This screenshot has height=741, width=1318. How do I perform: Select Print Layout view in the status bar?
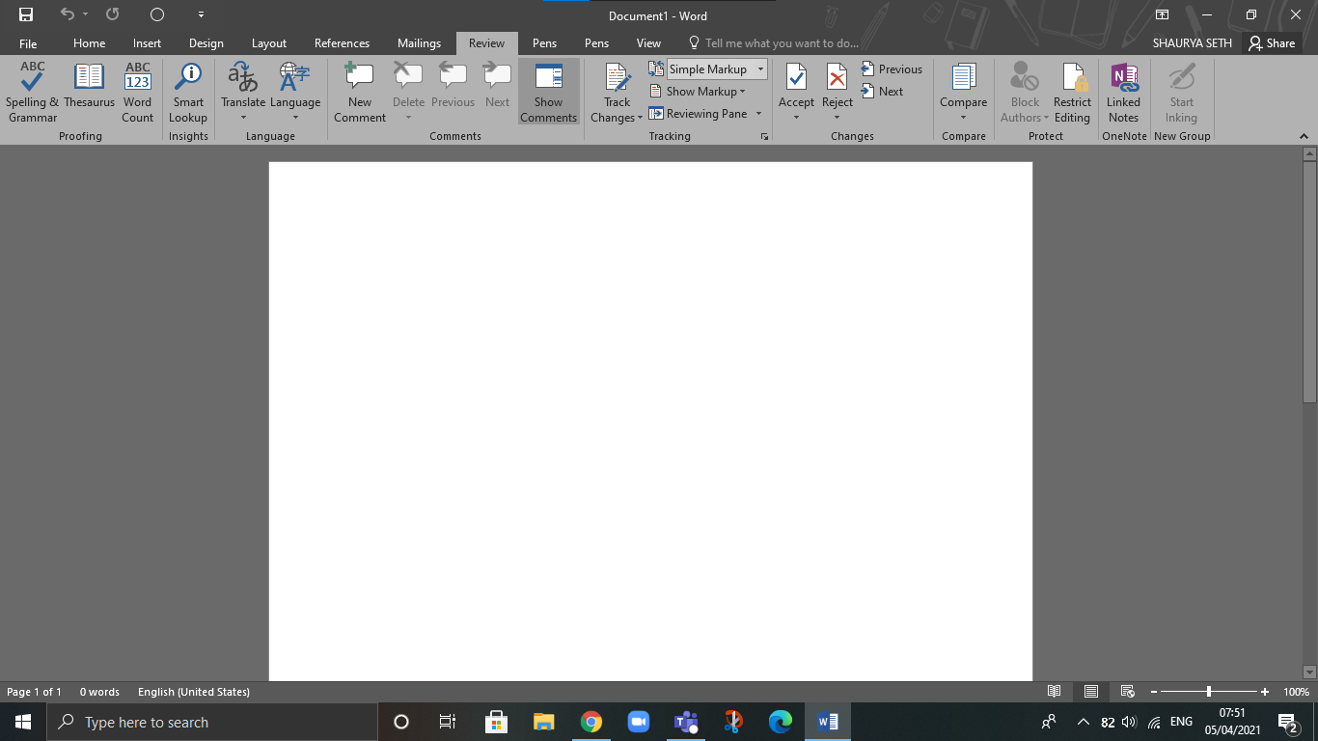click(x=1091, y=692)
